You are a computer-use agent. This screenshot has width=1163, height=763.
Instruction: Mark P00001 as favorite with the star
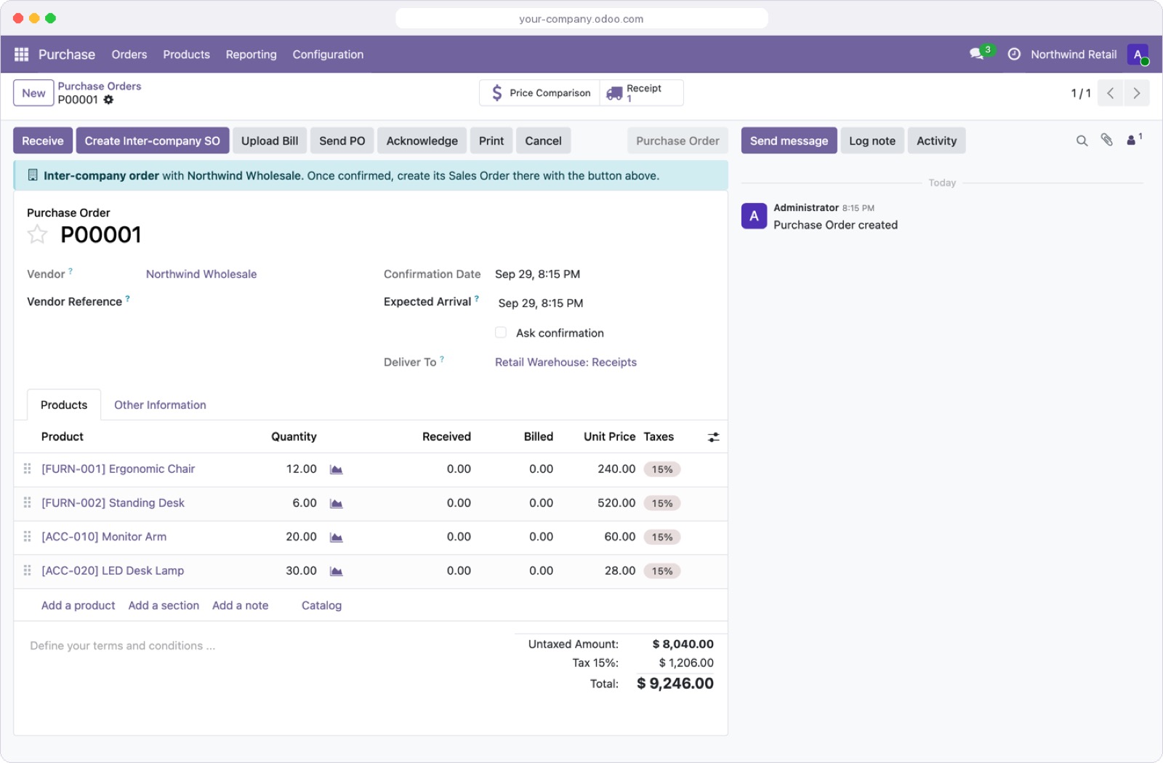click(37, 234)
